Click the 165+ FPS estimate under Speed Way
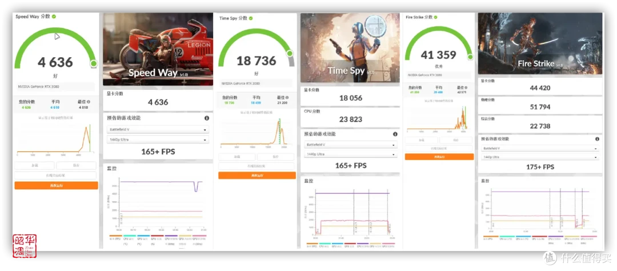The image size is (617, 271). [158, 152]
